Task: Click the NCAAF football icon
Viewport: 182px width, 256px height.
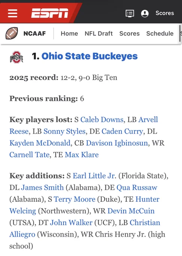Action: point(12,33)
